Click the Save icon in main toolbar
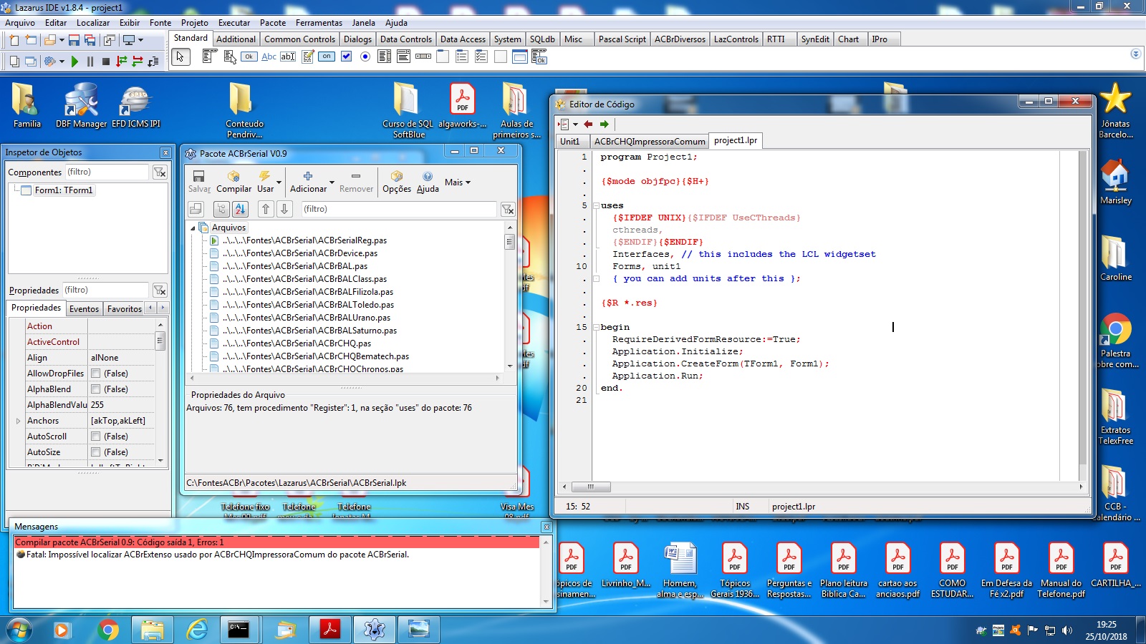The image size is (1146, 644). (74, 41)
